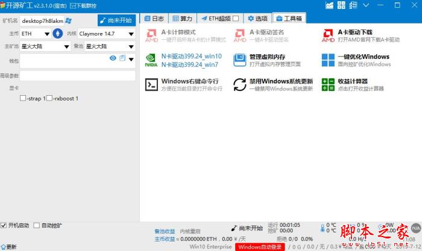Click the 内核重启 text in status bar
The height and width of the screenshot is (251, 422).
tap(190, 231)
